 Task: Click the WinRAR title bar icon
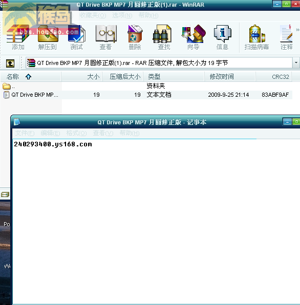click(4, 4)
